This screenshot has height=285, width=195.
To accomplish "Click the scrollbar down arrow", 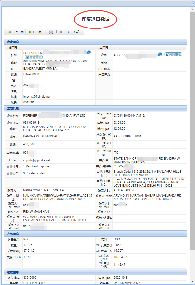I will pos(192,281).
